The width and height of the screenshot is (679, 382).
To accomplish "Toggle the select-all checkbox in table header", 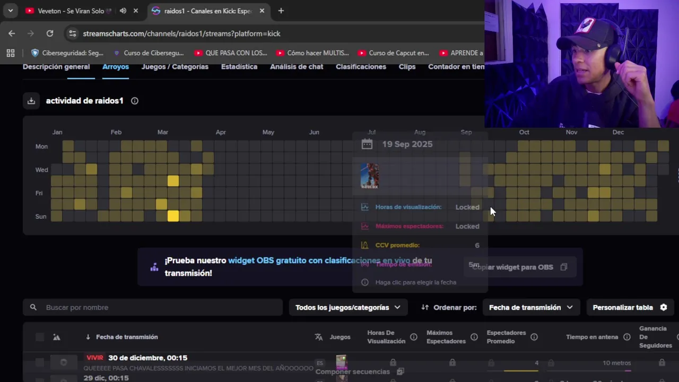I will [40, 337].
